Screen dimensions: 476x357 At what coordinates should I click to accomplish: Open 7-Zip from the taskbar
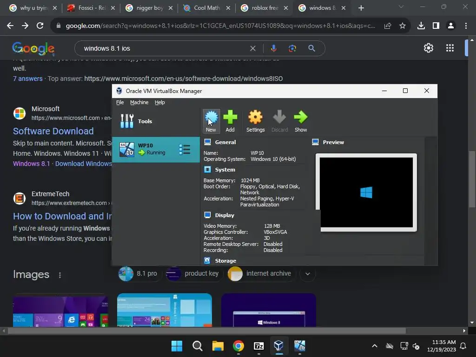[258, 346]
